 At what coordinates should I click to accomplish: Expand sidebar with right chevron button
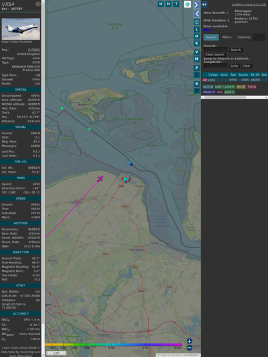(x=196, y=5)
